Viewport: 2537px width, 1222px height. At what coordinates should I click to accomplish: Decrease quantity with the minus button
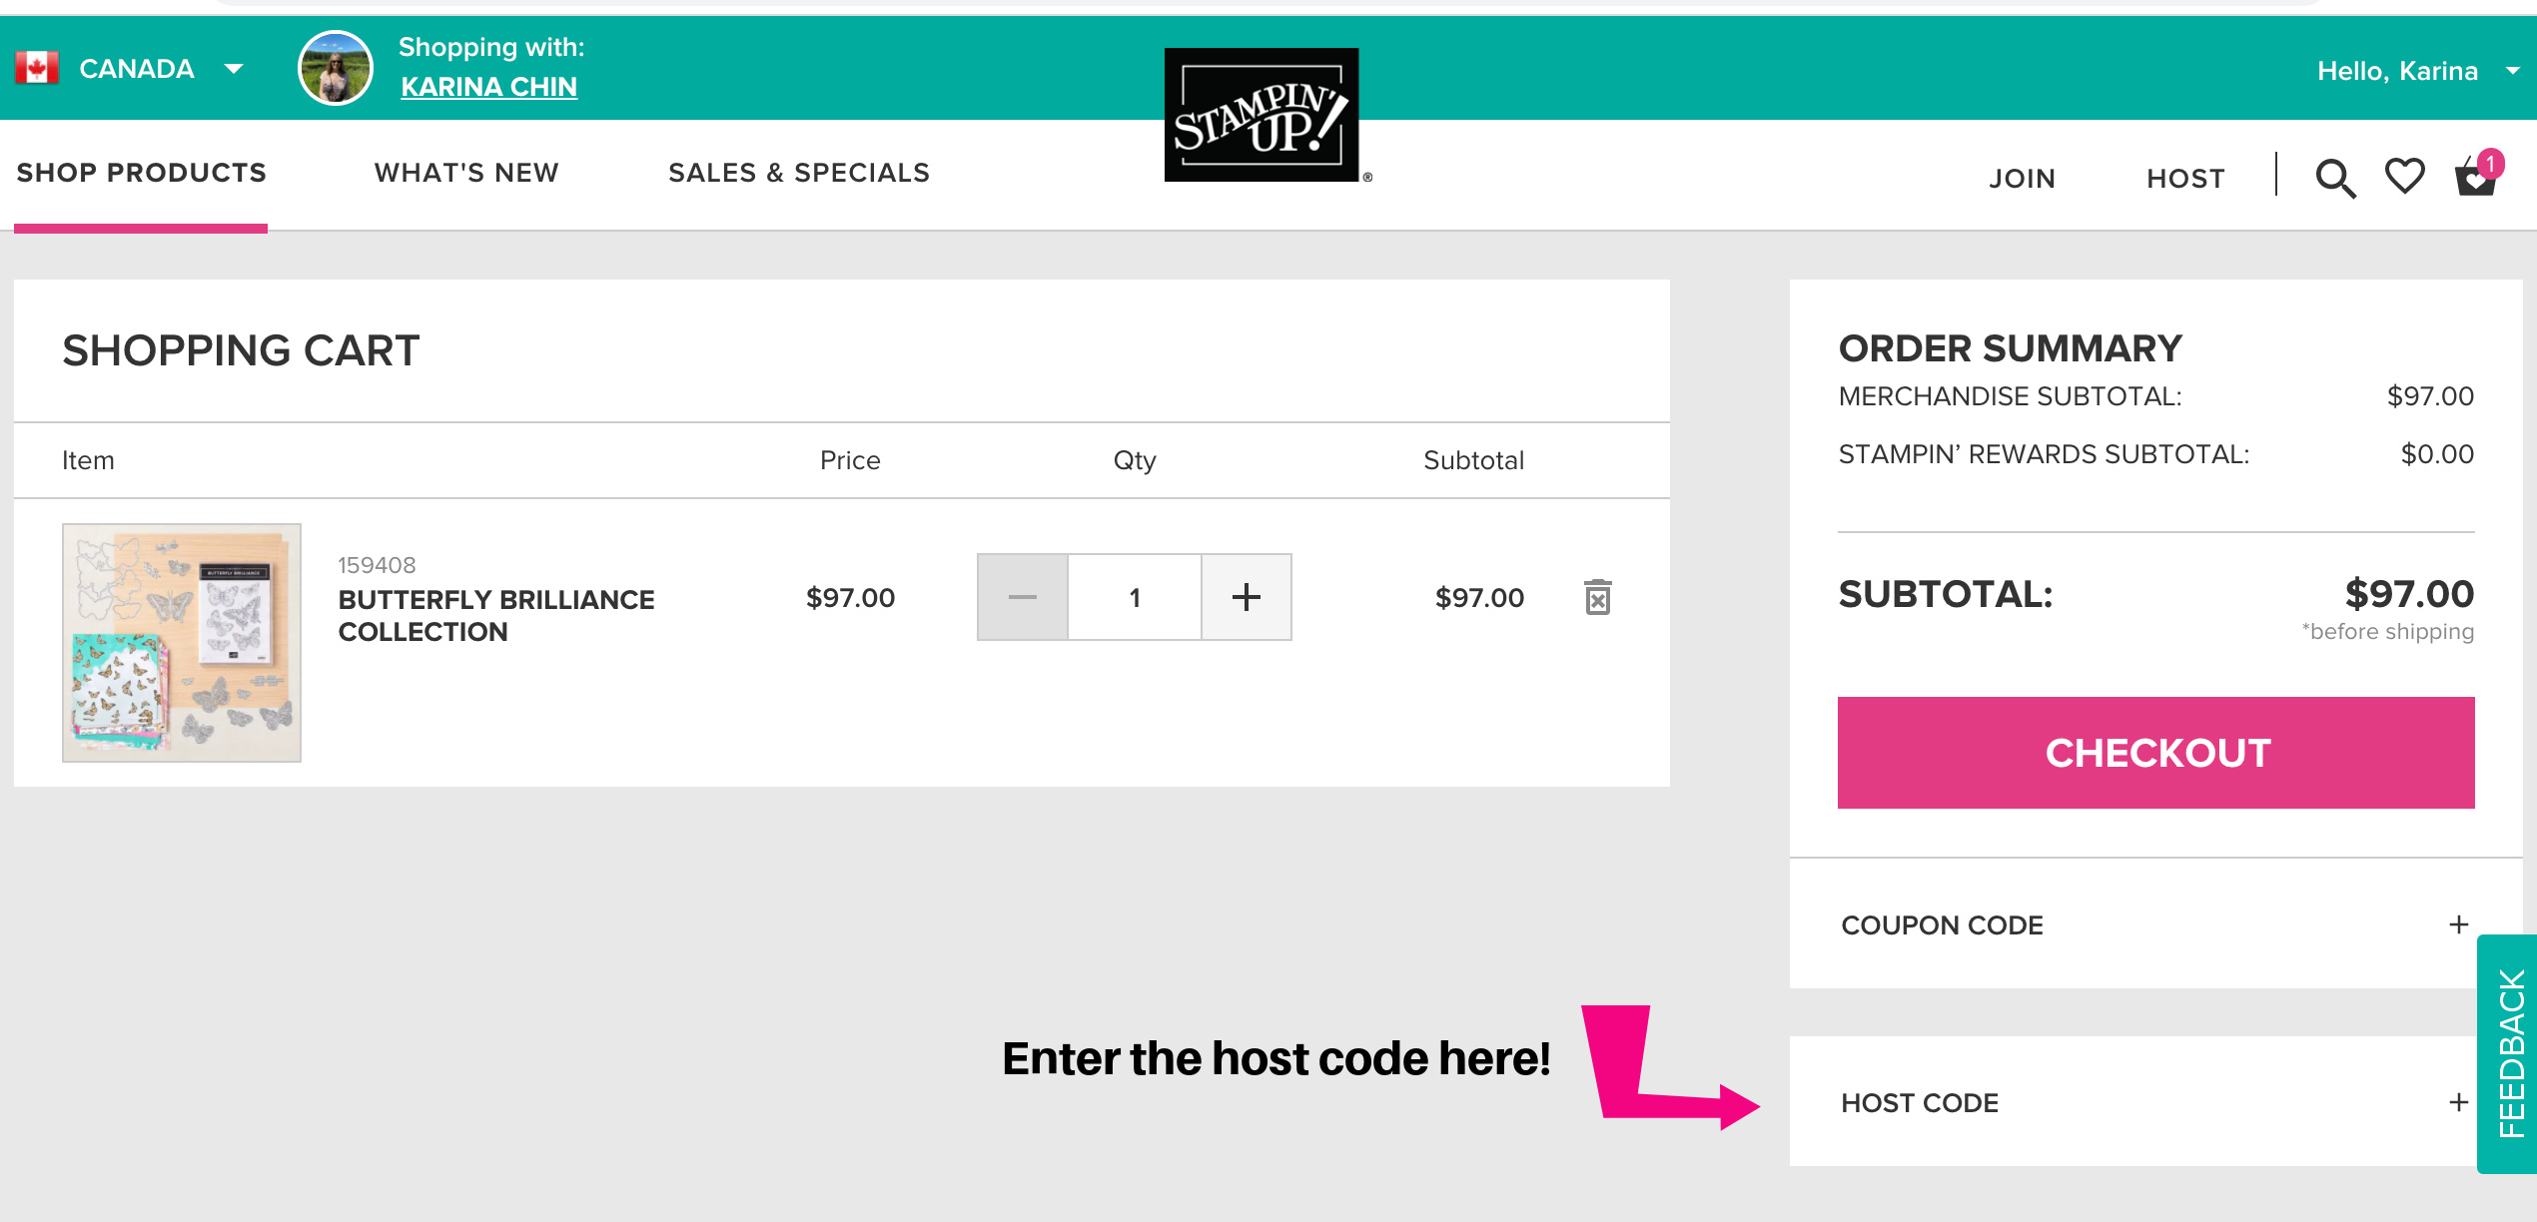click(1022, 597)
